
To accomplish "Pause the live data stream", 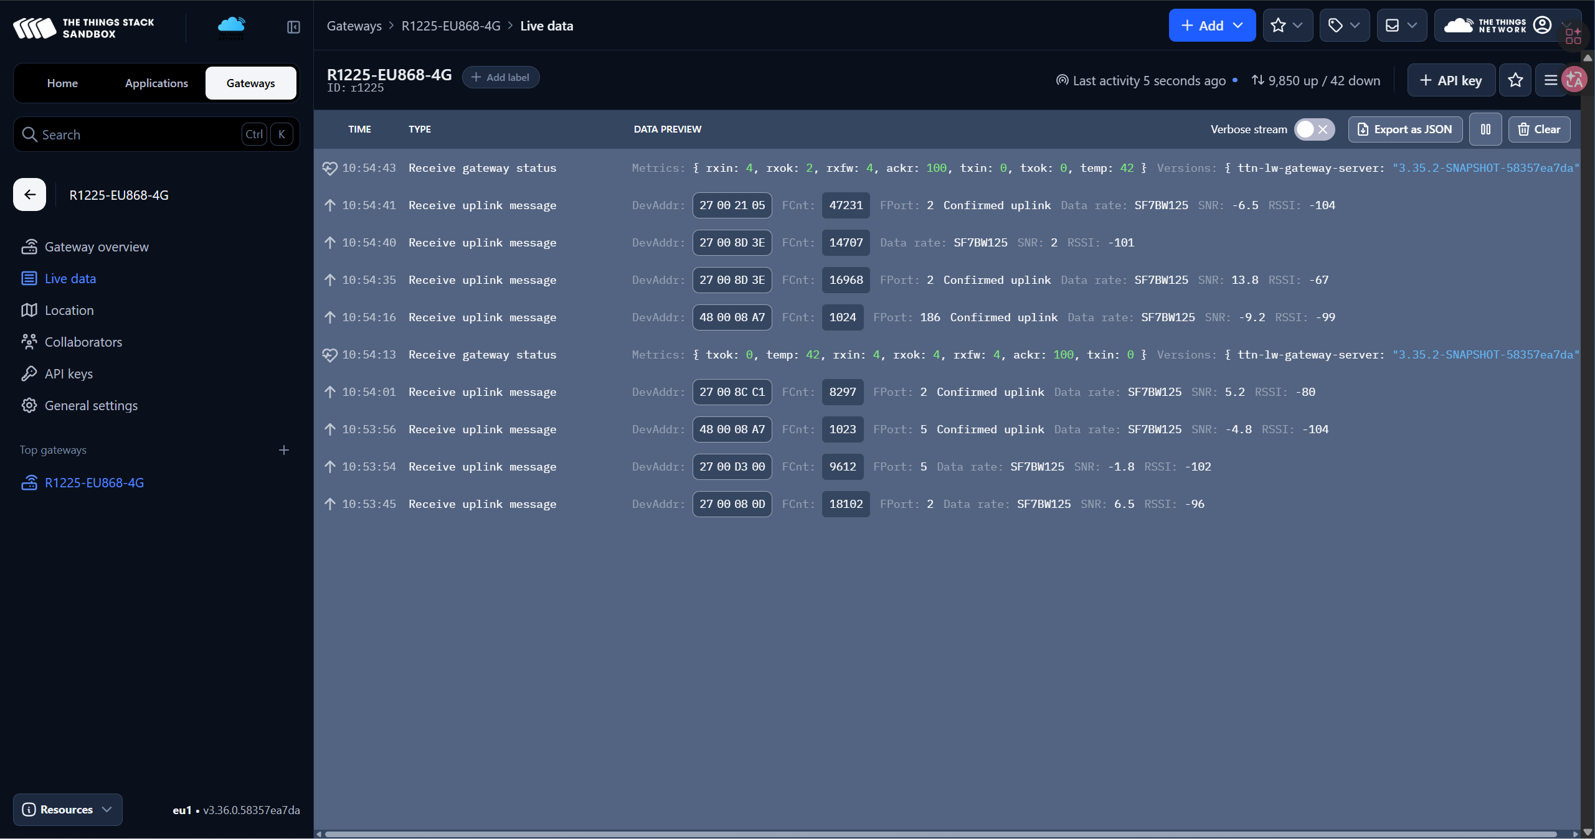I will coord(1485,129).
